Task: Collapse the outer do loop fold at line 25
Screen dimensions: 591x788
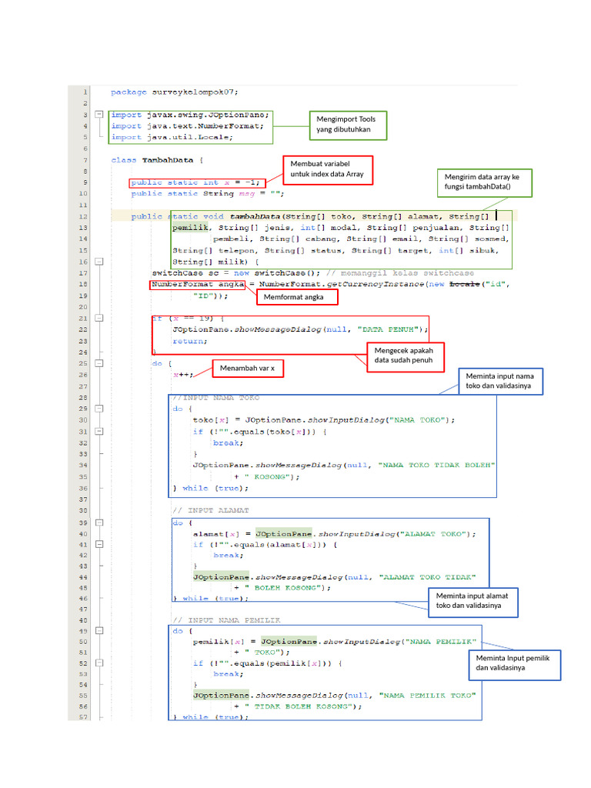Action: pos(99,363)
